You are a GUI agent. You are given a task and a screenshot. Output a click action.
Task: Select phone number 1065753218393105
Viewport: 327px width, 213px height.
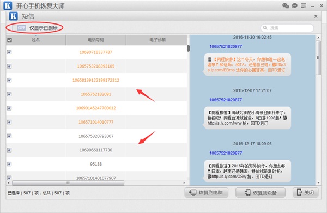96,66
